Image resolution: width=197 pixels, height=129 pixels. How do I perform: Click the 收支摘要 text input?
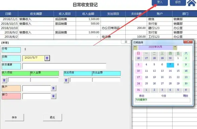pos(64,66)
